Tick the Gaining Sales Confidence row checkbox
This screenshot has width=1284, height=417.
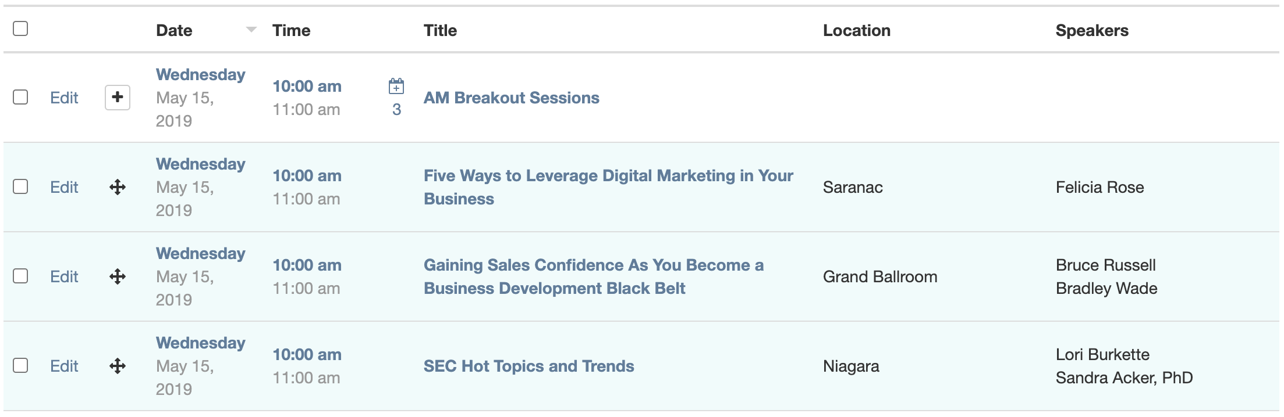(20, 276)
